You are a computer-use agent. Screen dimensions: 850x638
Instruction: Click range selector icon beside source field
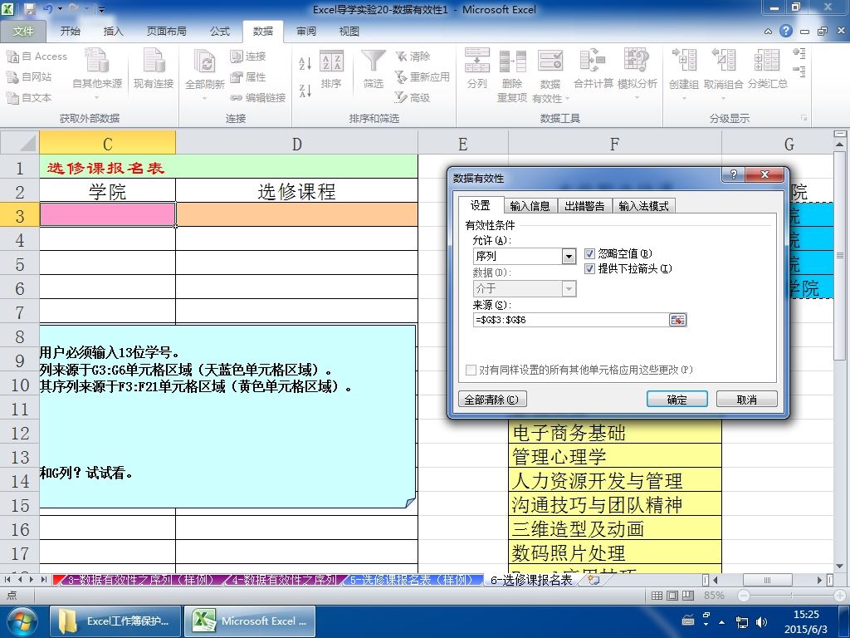pos(677,320)
